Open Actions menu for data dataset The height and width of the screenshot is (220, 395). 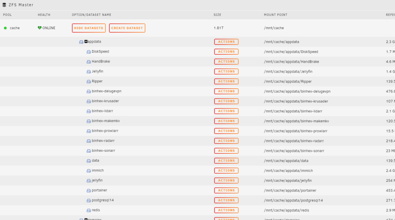(x=226, y=160)
